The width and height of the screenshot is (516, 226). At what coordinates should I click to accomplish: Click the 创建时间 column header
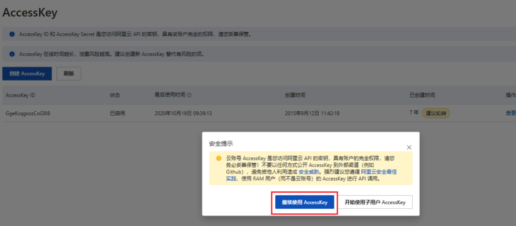pyautogui.click(x=295, y=95)
